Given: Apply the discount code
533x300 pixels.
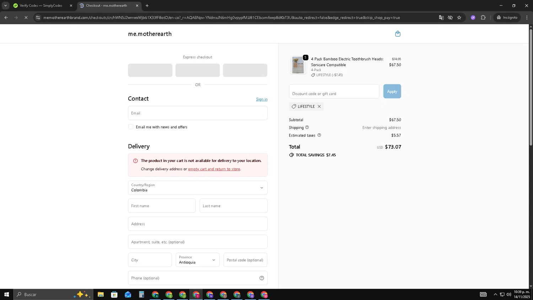Looking at the screenshot, I should point(392,91).
